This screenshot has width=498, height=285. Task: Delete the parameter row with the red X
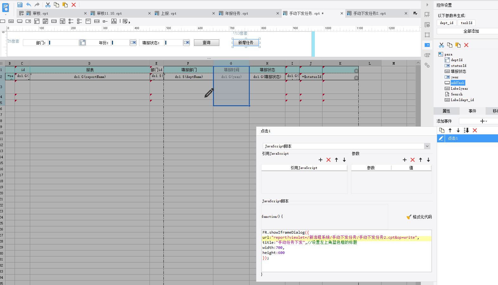(x=413, y=160)
